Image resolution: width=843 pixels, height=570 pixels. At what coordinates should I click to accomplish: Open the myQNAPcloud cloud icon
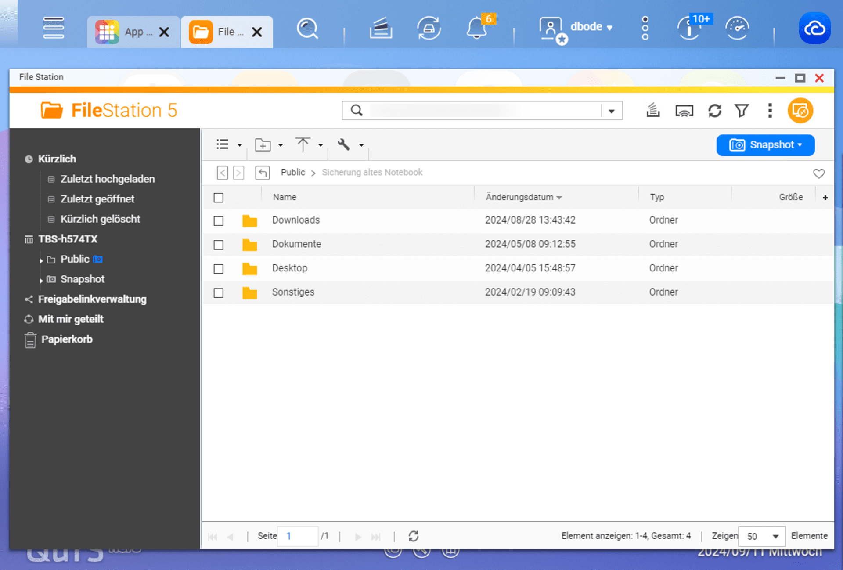click(x=814, y=29)
